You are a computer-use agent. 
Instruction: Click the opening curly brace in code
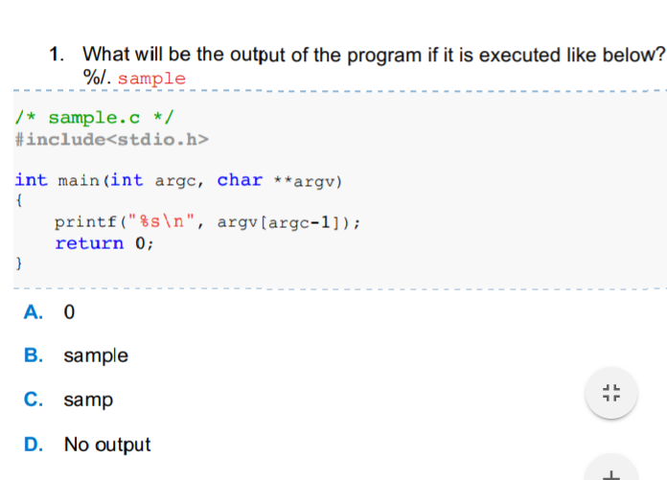click(19, 201)
